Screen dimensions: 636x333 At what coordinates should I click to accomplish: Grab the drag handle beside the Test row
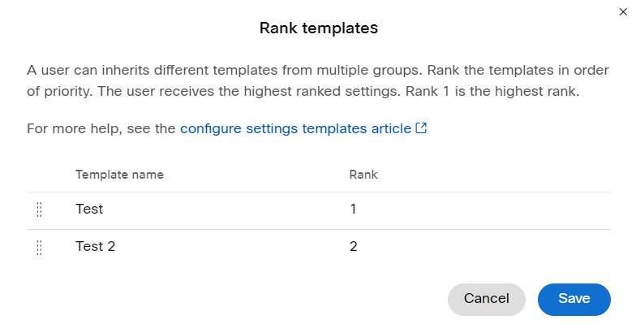[39, 210]
